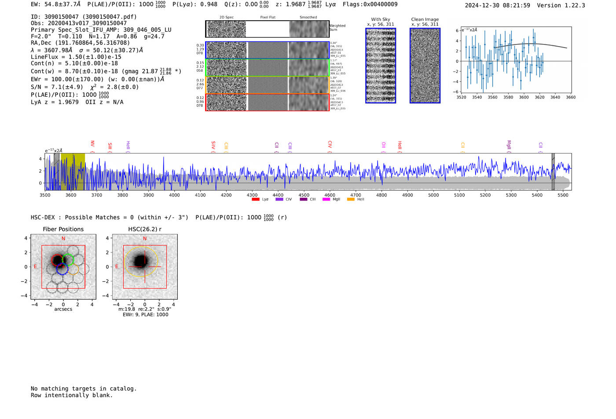Select the SiIV line marker above the spectrum
The image size is (616, 419).
[213, 146]
